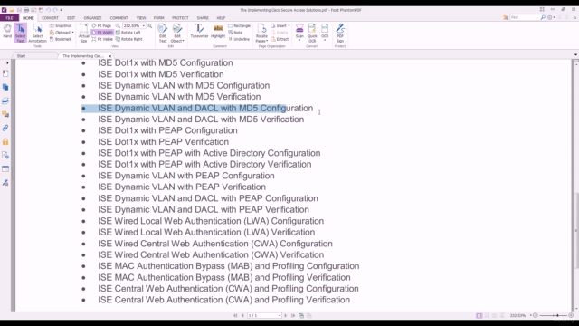The height and width of the screenshot is (326, 579).
Task: Expand the left navigation panel arrow
Action: click(7, 62)
